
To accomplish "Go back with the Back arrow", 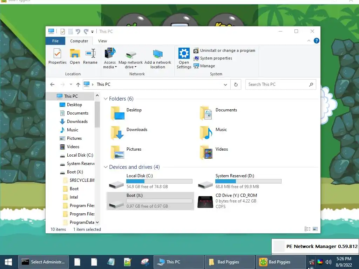I will pyautogui.click(x=52, y=84).
